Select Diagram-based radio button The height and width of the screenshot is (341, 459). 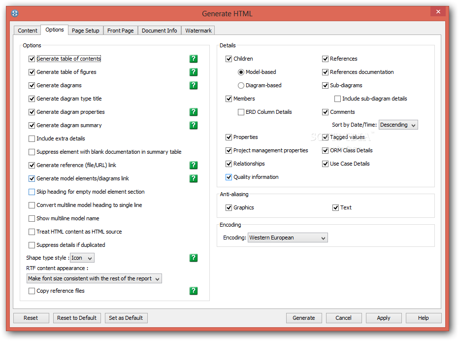[x=241, y=85]
